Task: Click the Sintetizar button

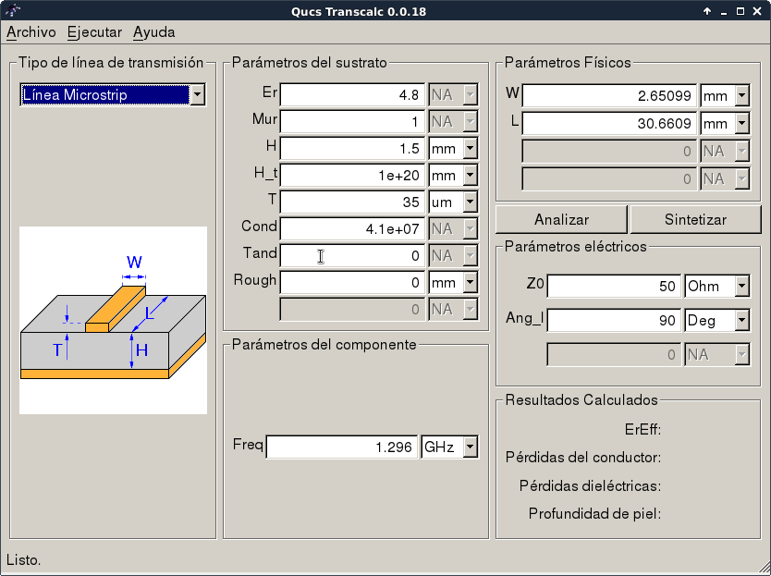Action: click(695, 220)
